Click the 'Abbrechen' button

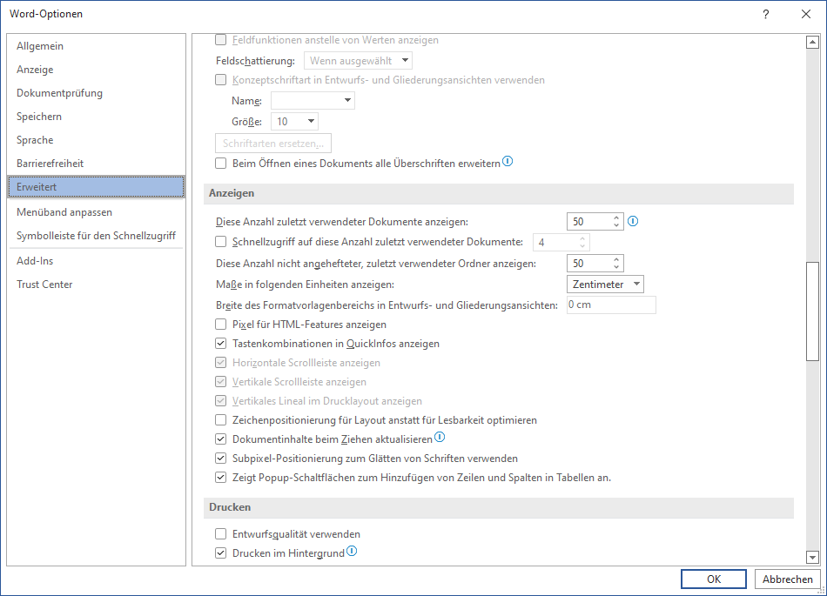pyautogui.click(x=787, y=579)
